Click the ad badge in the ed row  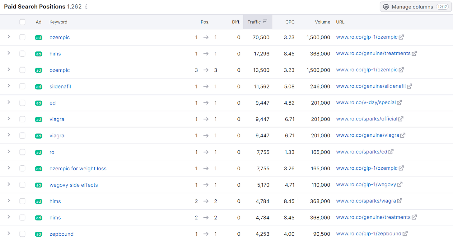[x=39, y=103]
